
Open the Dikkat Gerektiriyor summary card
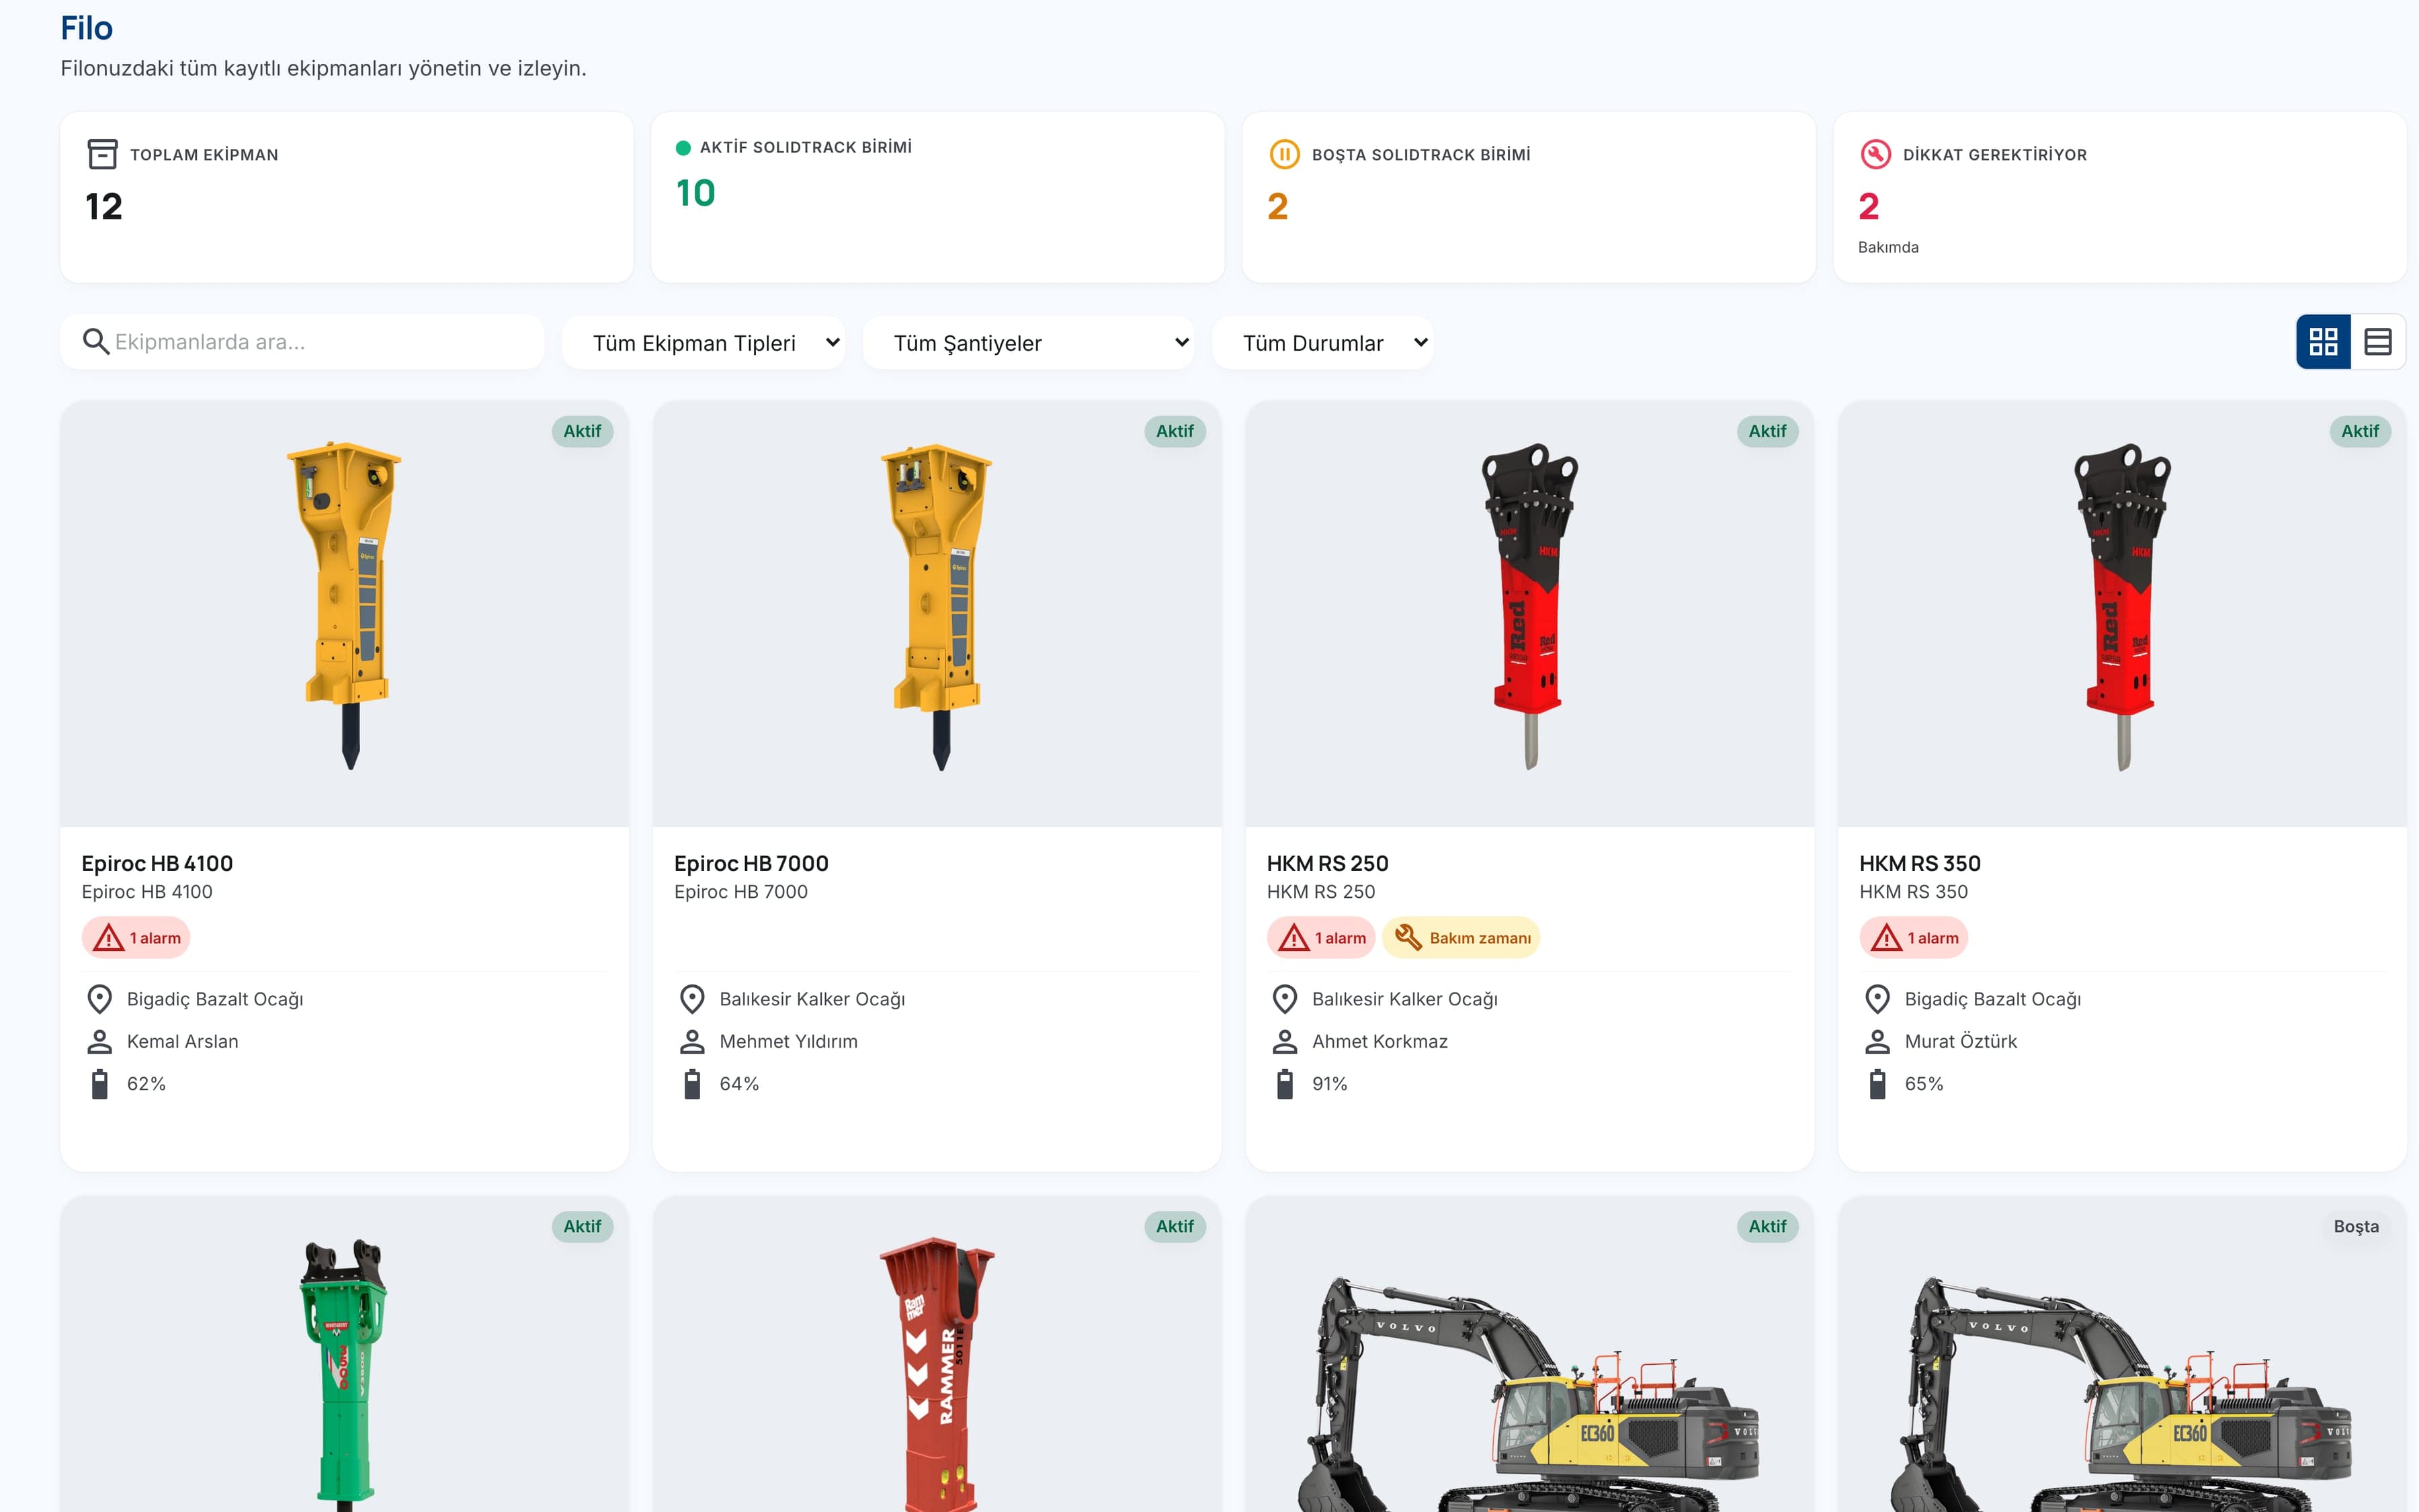[2120, 197]
